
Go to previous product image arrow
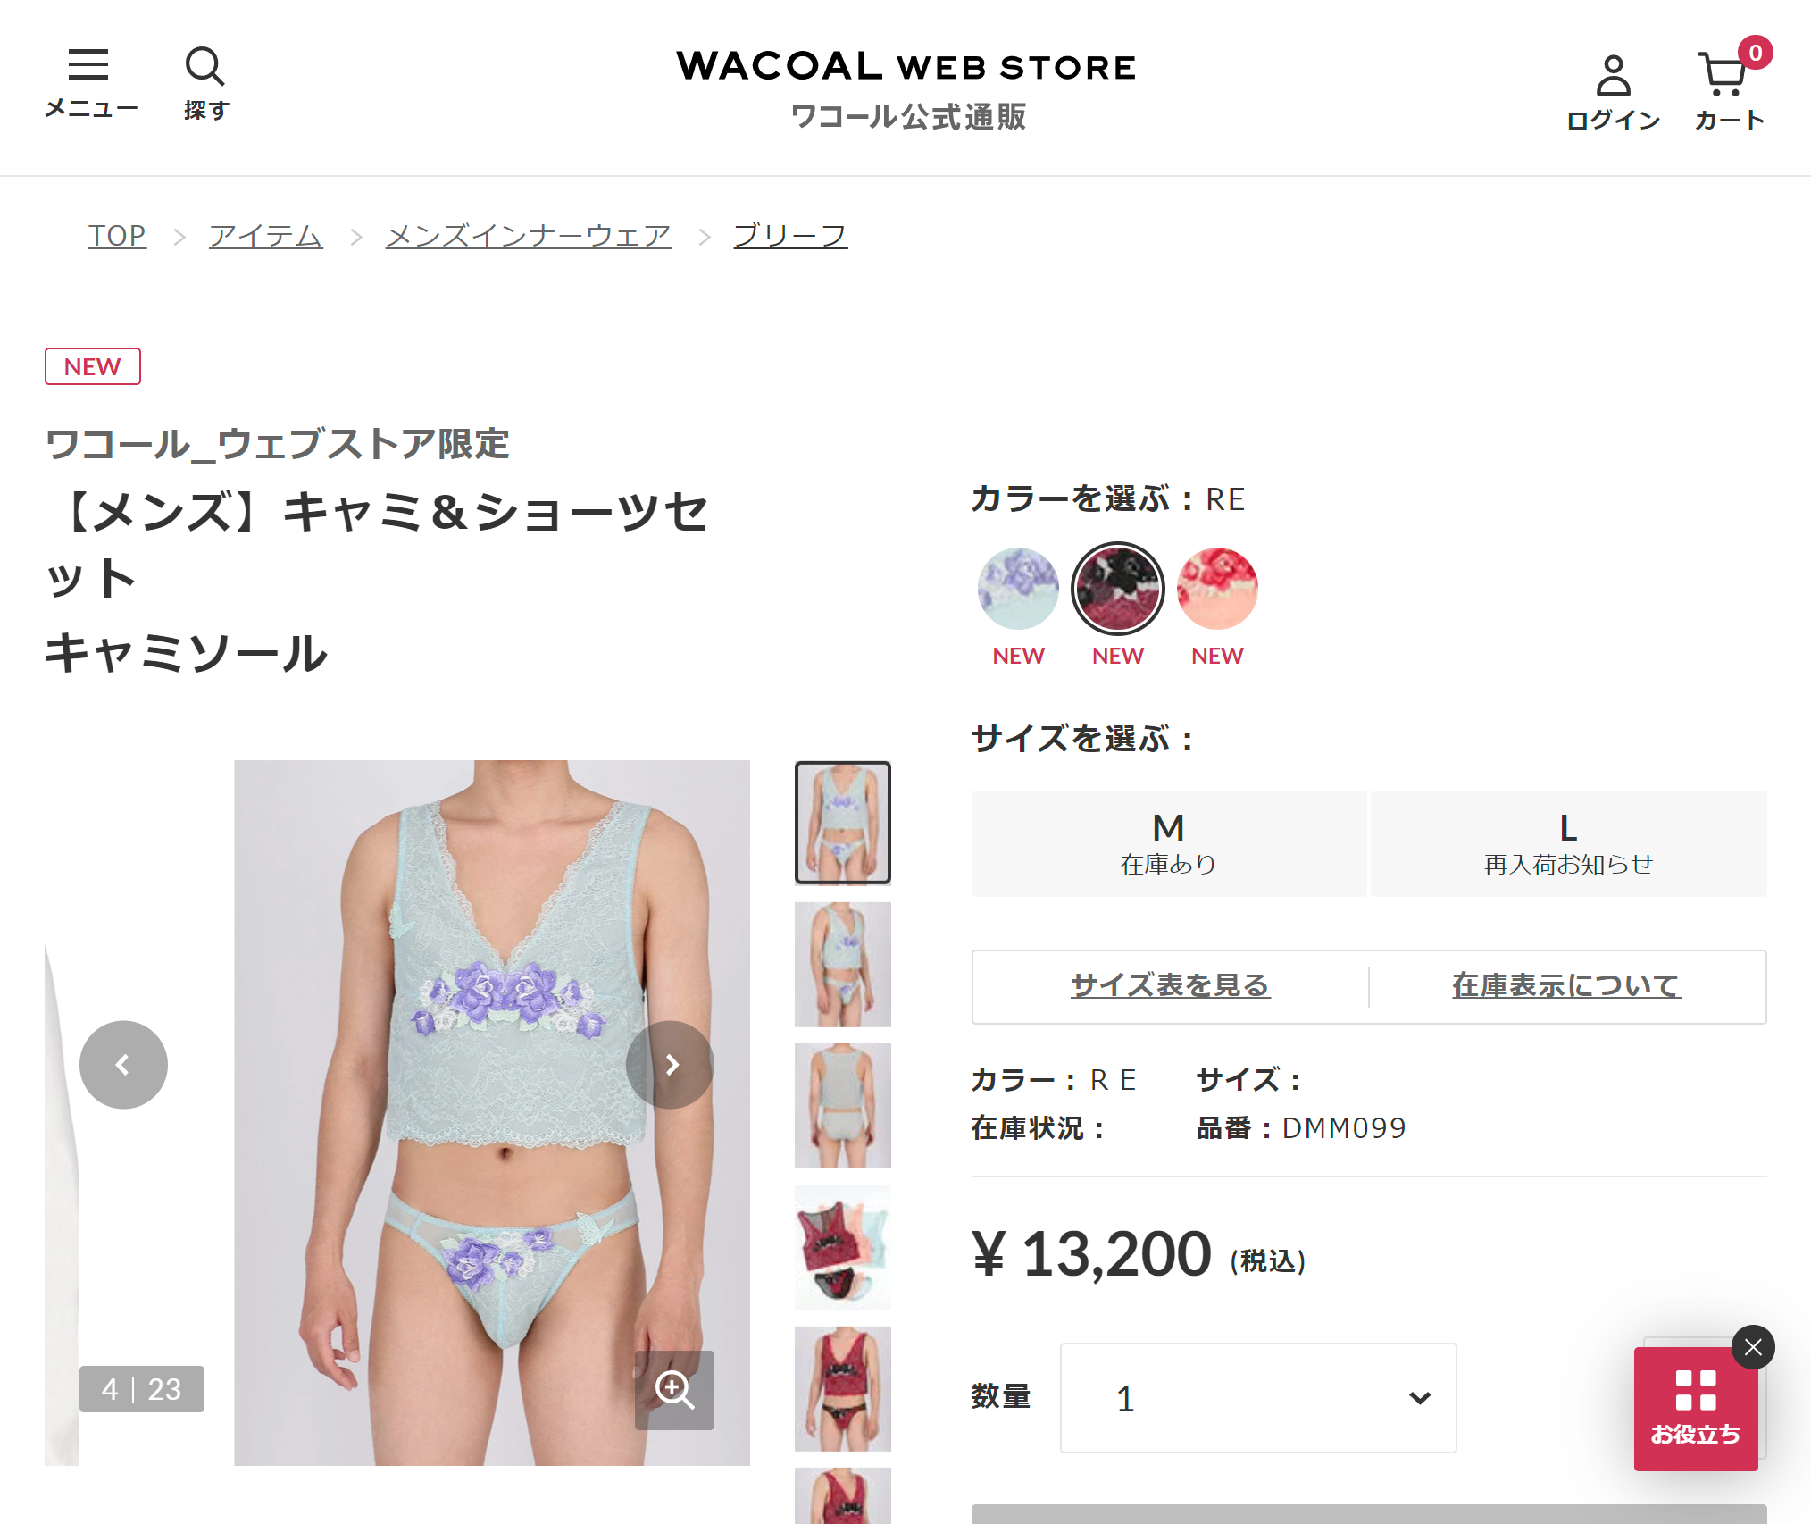point(123,1065)
